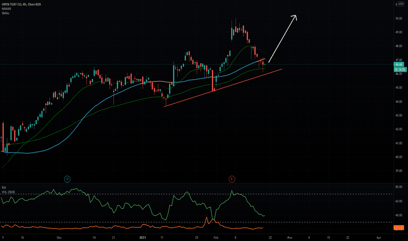Screen dimensions: 408x241
Task: Select the RSI indicator label
Action: pos(4,188)
